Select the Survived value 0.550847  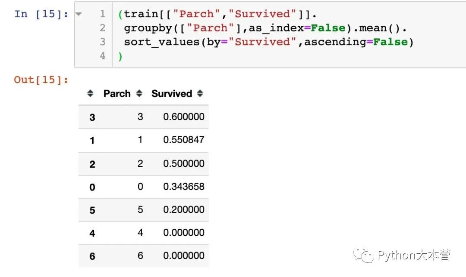tap(184, 140)
